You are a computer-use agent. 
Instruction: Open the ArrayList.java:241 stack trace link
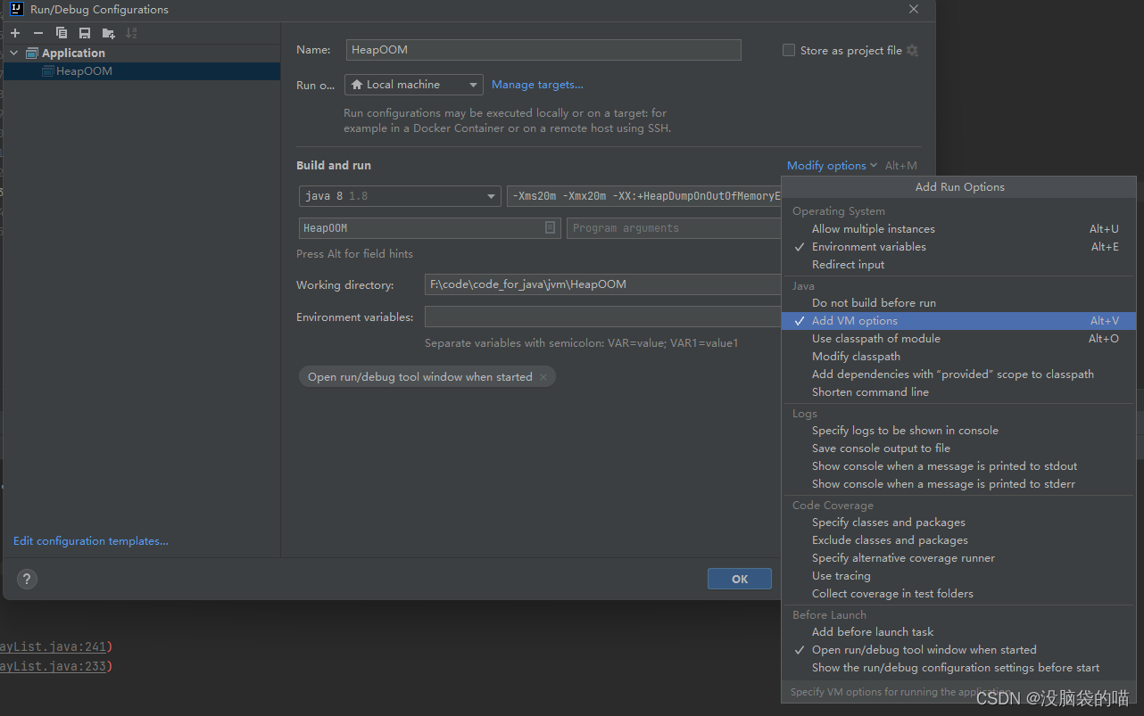click(54, 647)
